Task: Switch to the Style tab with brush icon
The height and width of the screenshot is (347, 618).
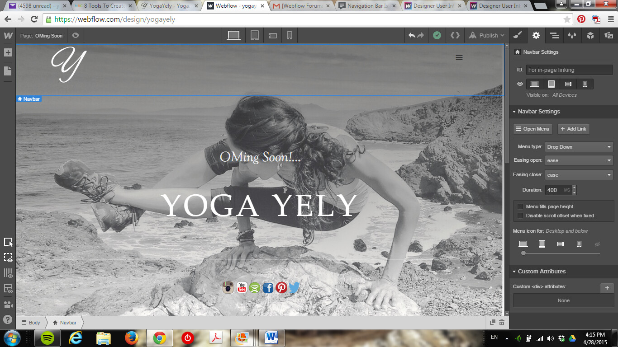Action: pyautogui.click(x=518, y=35)
